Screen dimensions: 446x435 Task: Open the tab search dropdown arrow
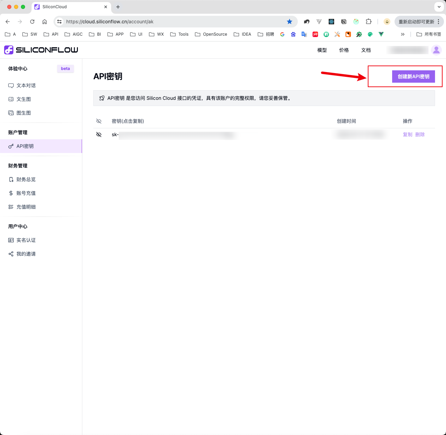point(439,7)
